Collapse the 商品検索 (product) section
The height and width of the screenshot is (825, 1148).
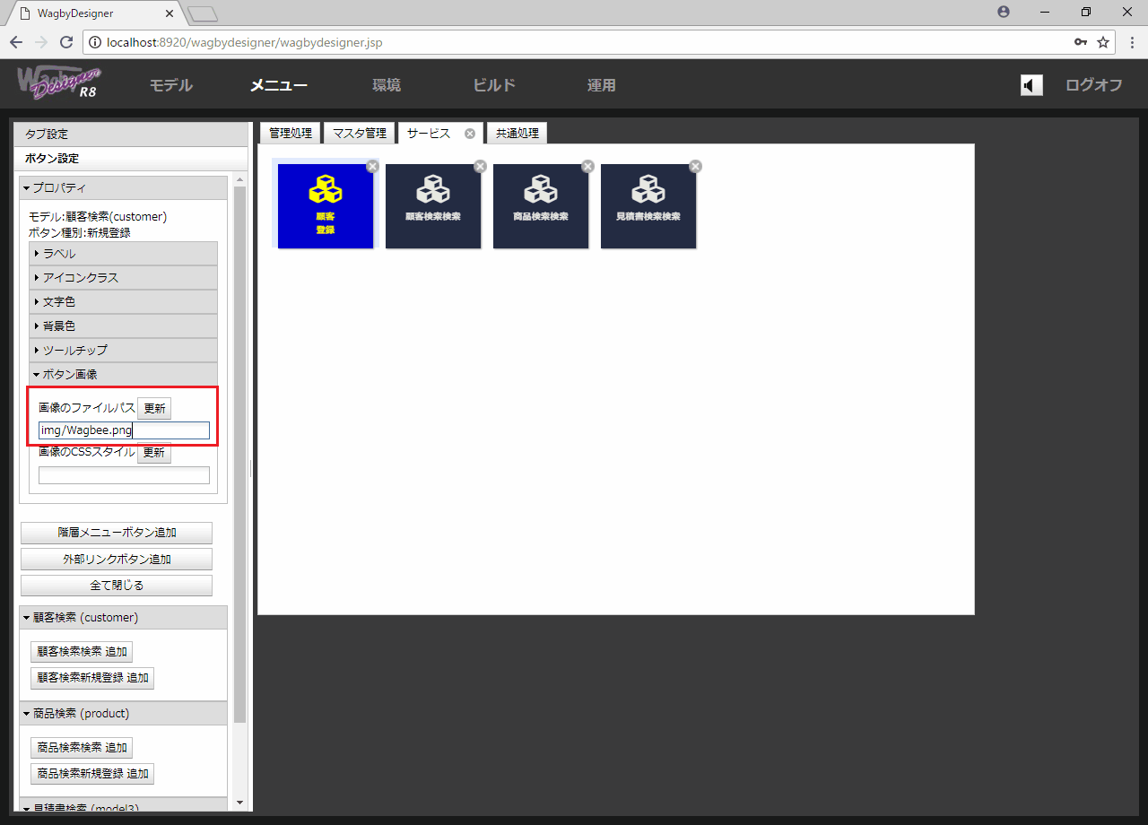pyautogui.click(x=123, y=714)
